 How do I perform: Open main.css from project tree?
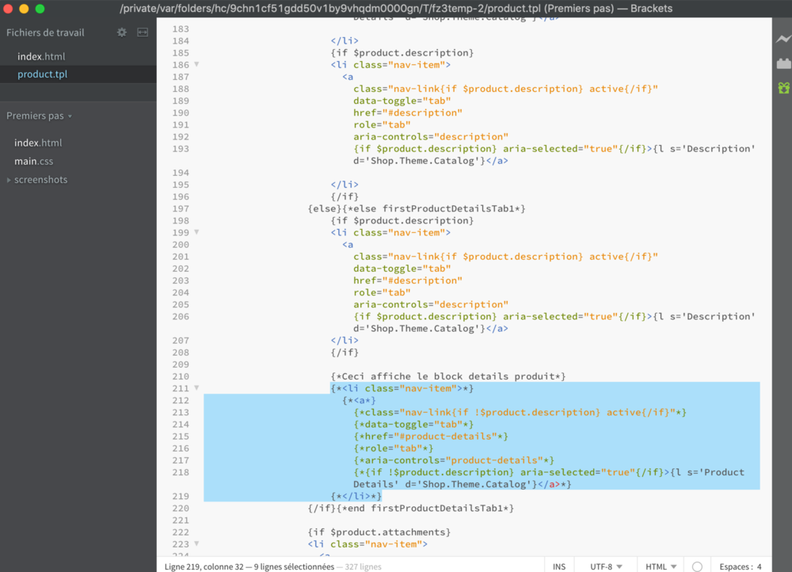34,162
